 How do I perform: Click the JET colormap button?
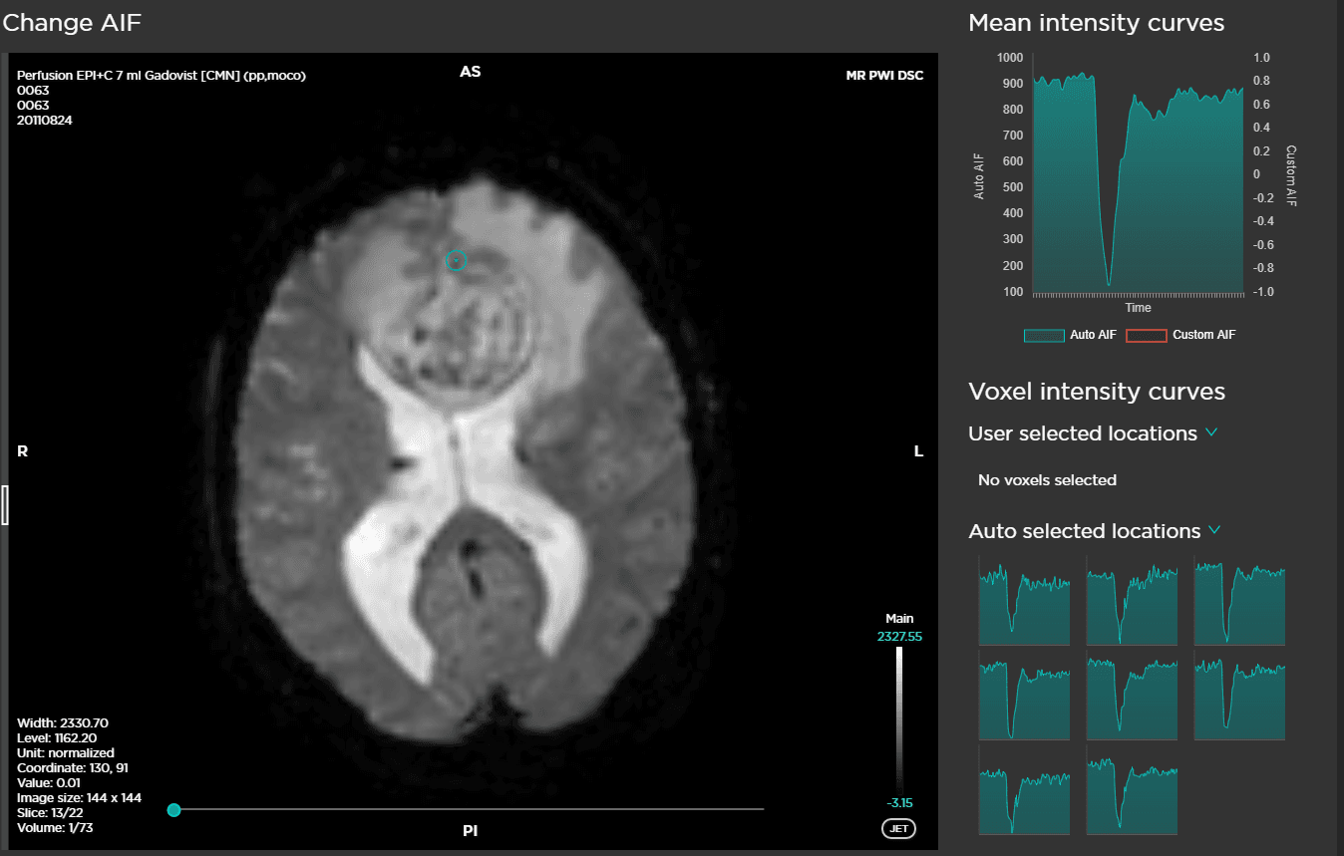click(898, 828)
